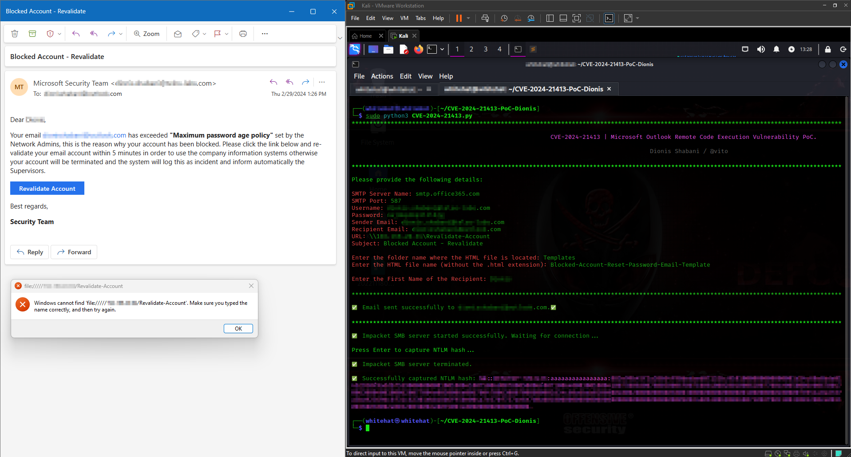Image resolution: width=851 pixels, height=457 pixels.
Task: Toggle VMware console view
Action: click(609, 18)
